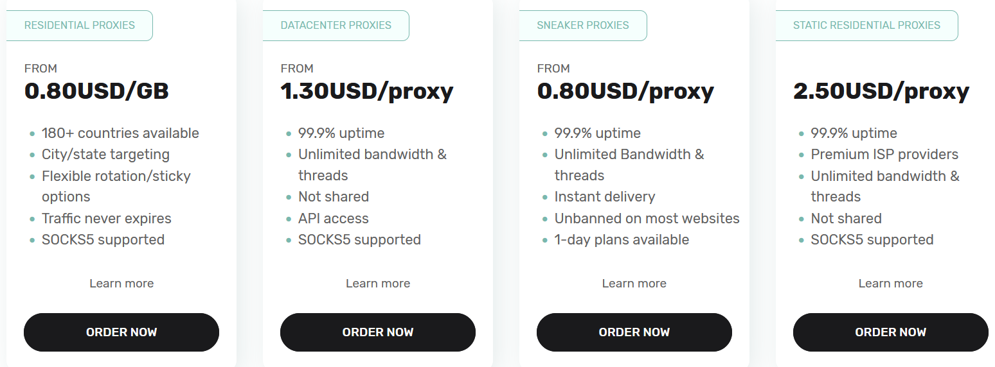Open Learn more for Residential Proxies
995x367 pixels.
(121, 284)
